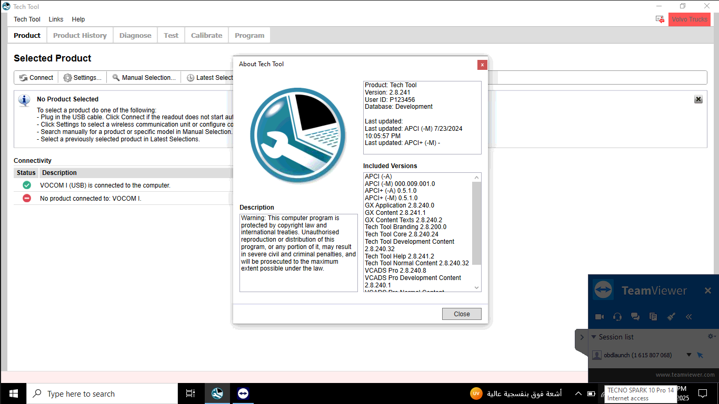This screenshot has width=719, height=404.
Task: Click the Connect toolbar button
Action: click(36, 78)
